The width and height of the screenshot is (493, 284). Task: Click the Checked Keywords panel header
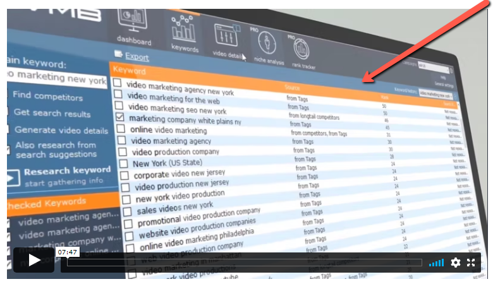[x=63, y=203]
